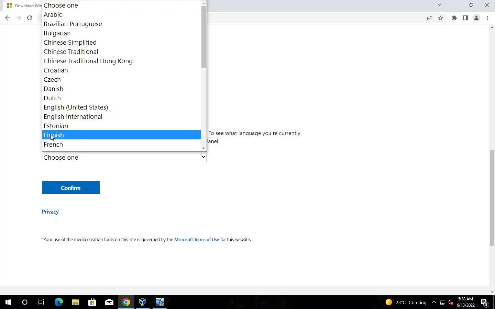Open Mail app from taskbar
This screenshot has height=309, width=495.
[x=109, y=302]
